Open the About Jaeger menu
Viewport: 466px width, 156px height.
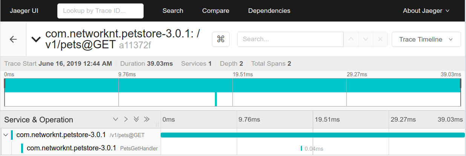pos(426,11)
